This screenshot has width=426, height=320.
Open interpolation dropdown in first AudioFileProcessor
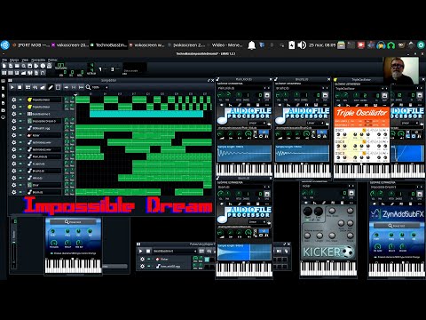tap(257, 124)
